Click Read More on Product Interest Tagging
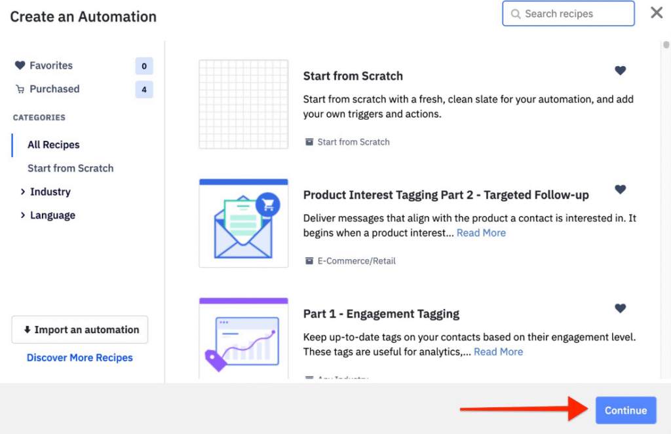The height and width of the screenshot is (434, 671). pyautogui.click(x=481, y=233)
